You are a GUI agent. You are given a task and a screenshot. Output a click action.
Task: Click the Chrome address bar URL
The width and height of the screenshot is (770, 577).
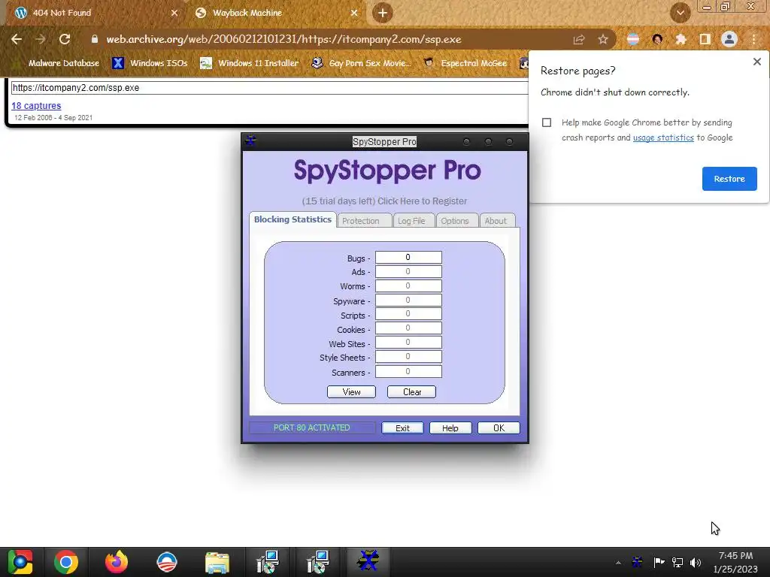[x=283, y=39]
